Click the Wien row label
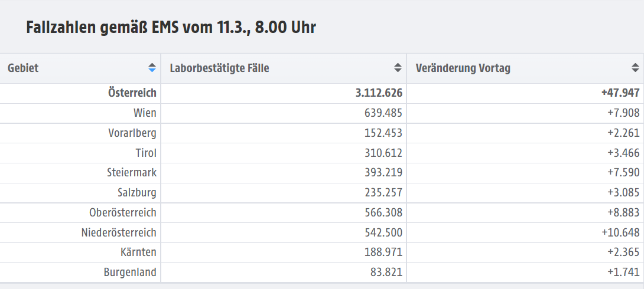 (145, 113)
